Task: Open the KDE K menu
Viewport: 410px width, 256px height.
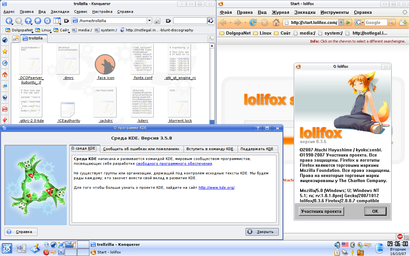Action: click(x=7, y=248)
